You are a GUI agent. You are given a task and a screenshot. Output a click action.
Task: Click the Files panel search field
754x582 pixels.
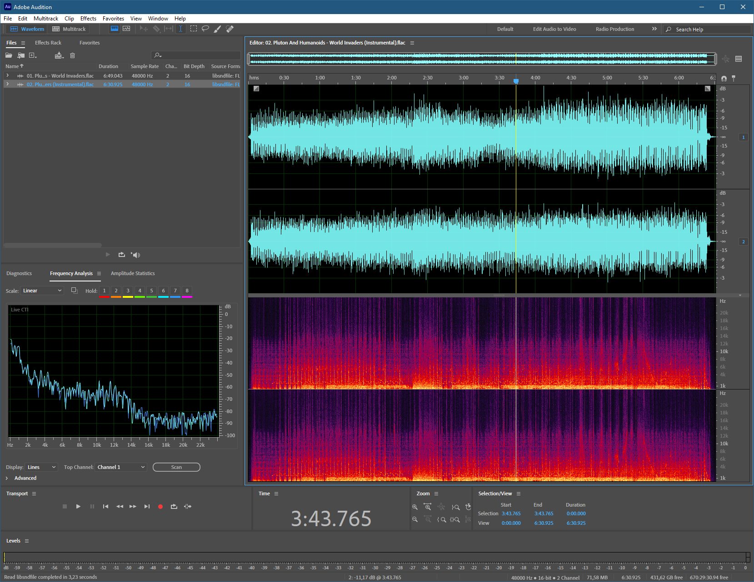(x=196, y=55)
